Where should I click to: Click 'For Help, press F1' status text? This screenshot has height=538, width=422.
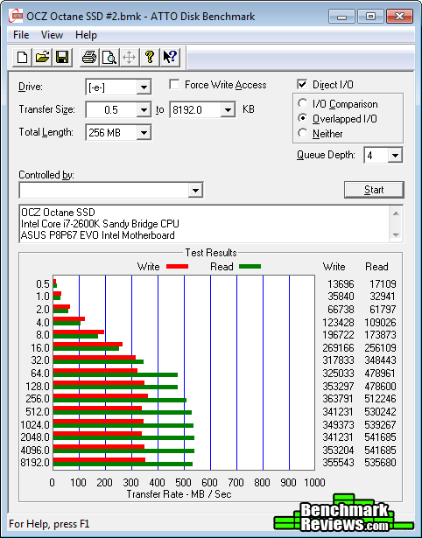(49, 524)
